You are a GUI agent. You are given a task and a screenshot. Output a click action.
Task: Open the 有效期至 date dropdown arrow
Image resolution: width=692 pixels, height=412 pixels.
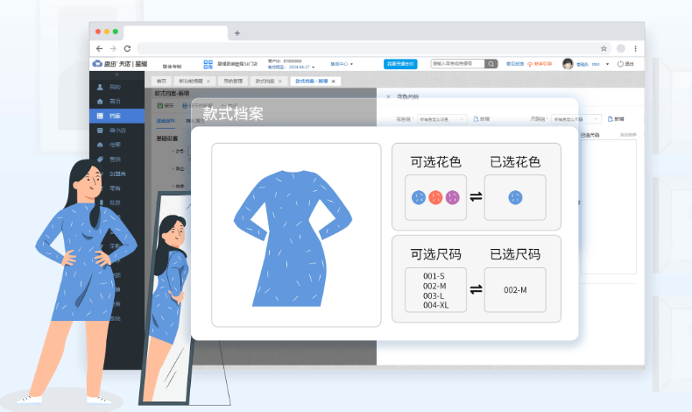(314, 67)
